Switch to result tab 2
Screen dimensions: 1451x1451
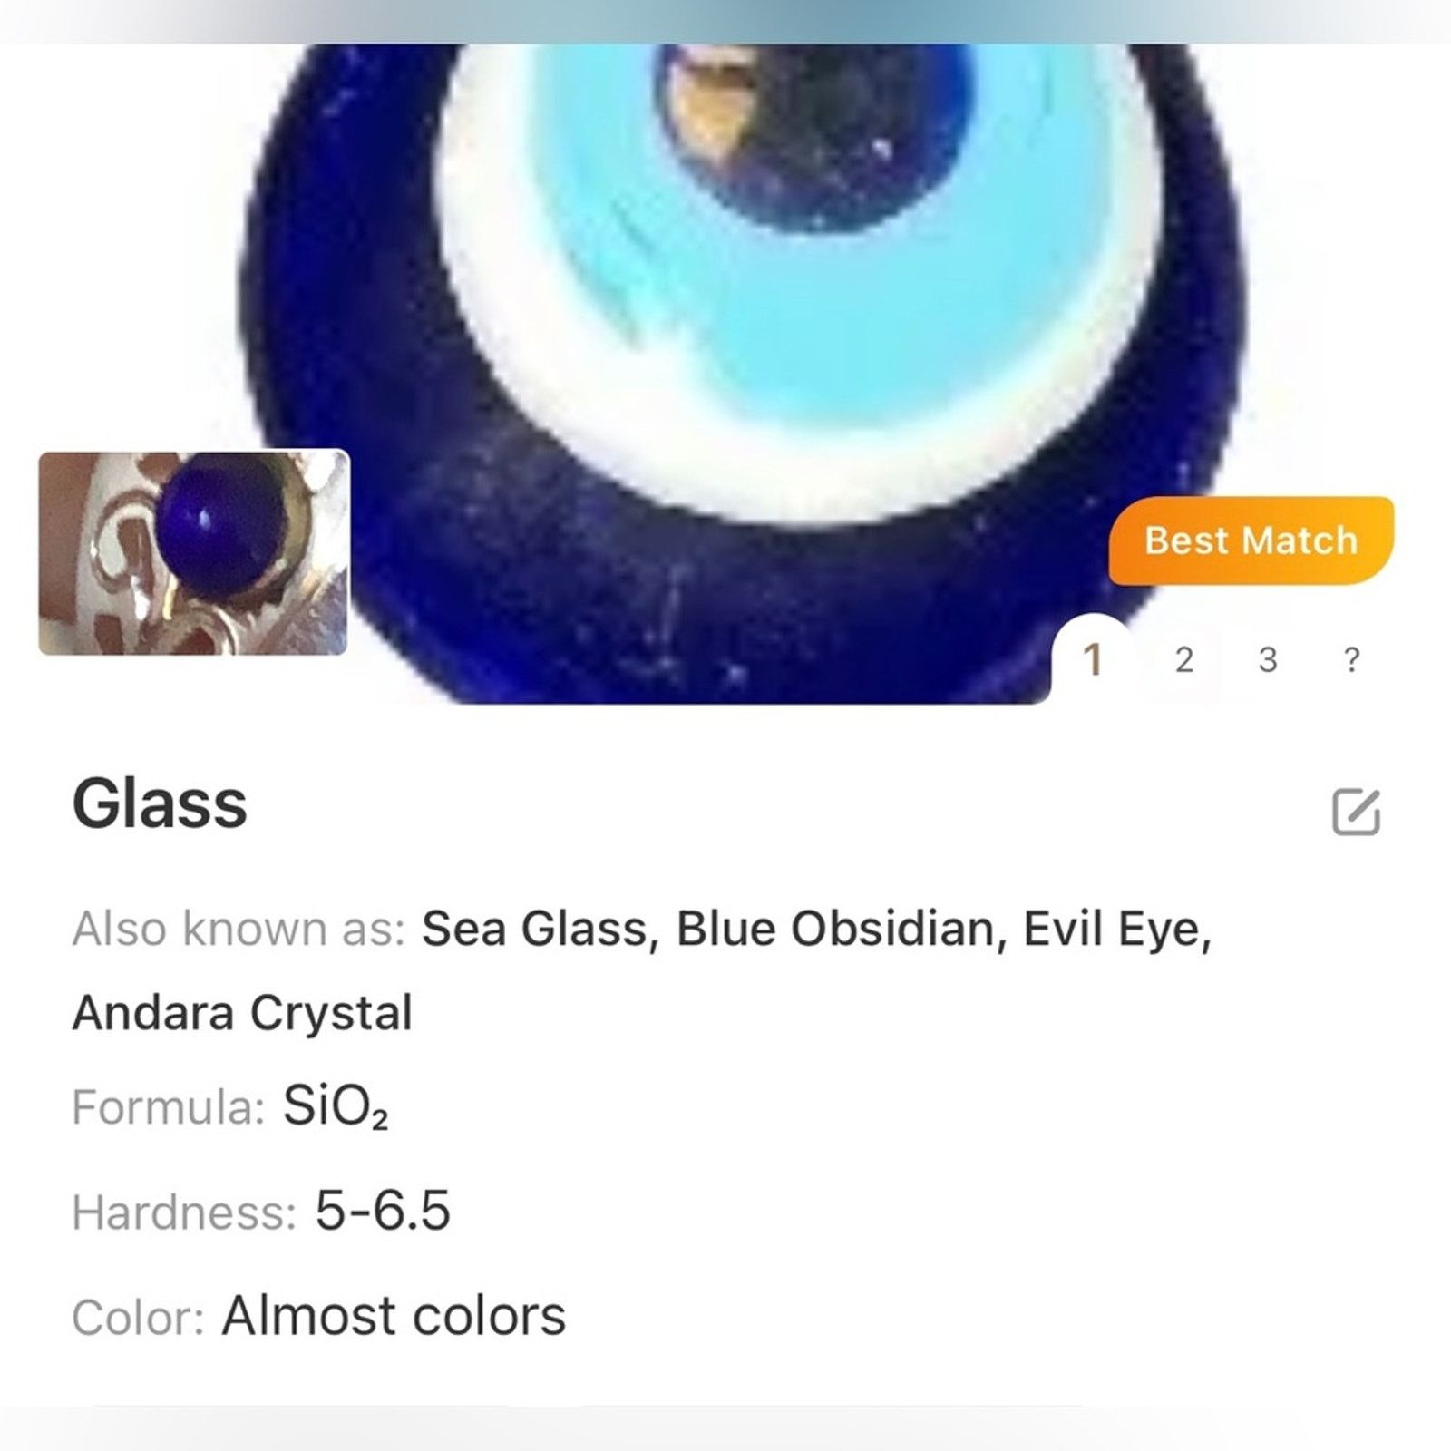(x=1183, y=660)
